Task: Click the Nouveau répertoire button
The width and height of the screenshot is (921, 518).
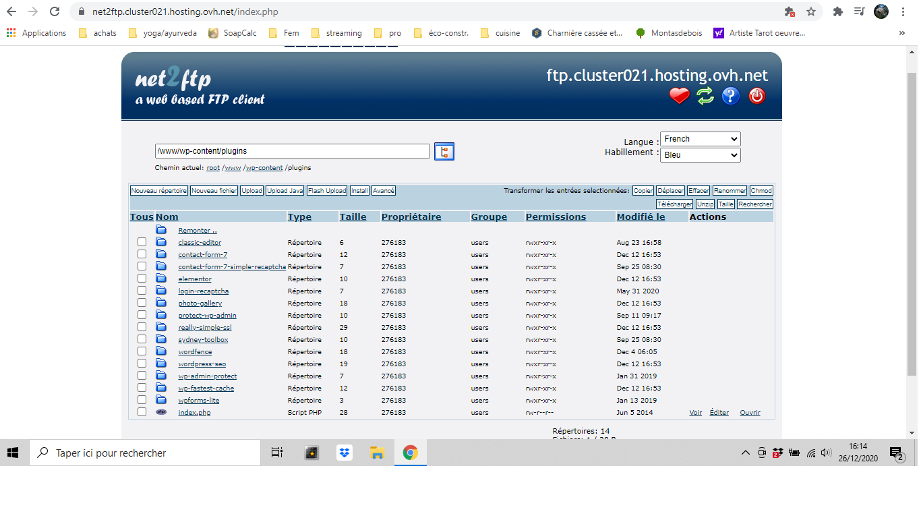Action: (159, 191)
